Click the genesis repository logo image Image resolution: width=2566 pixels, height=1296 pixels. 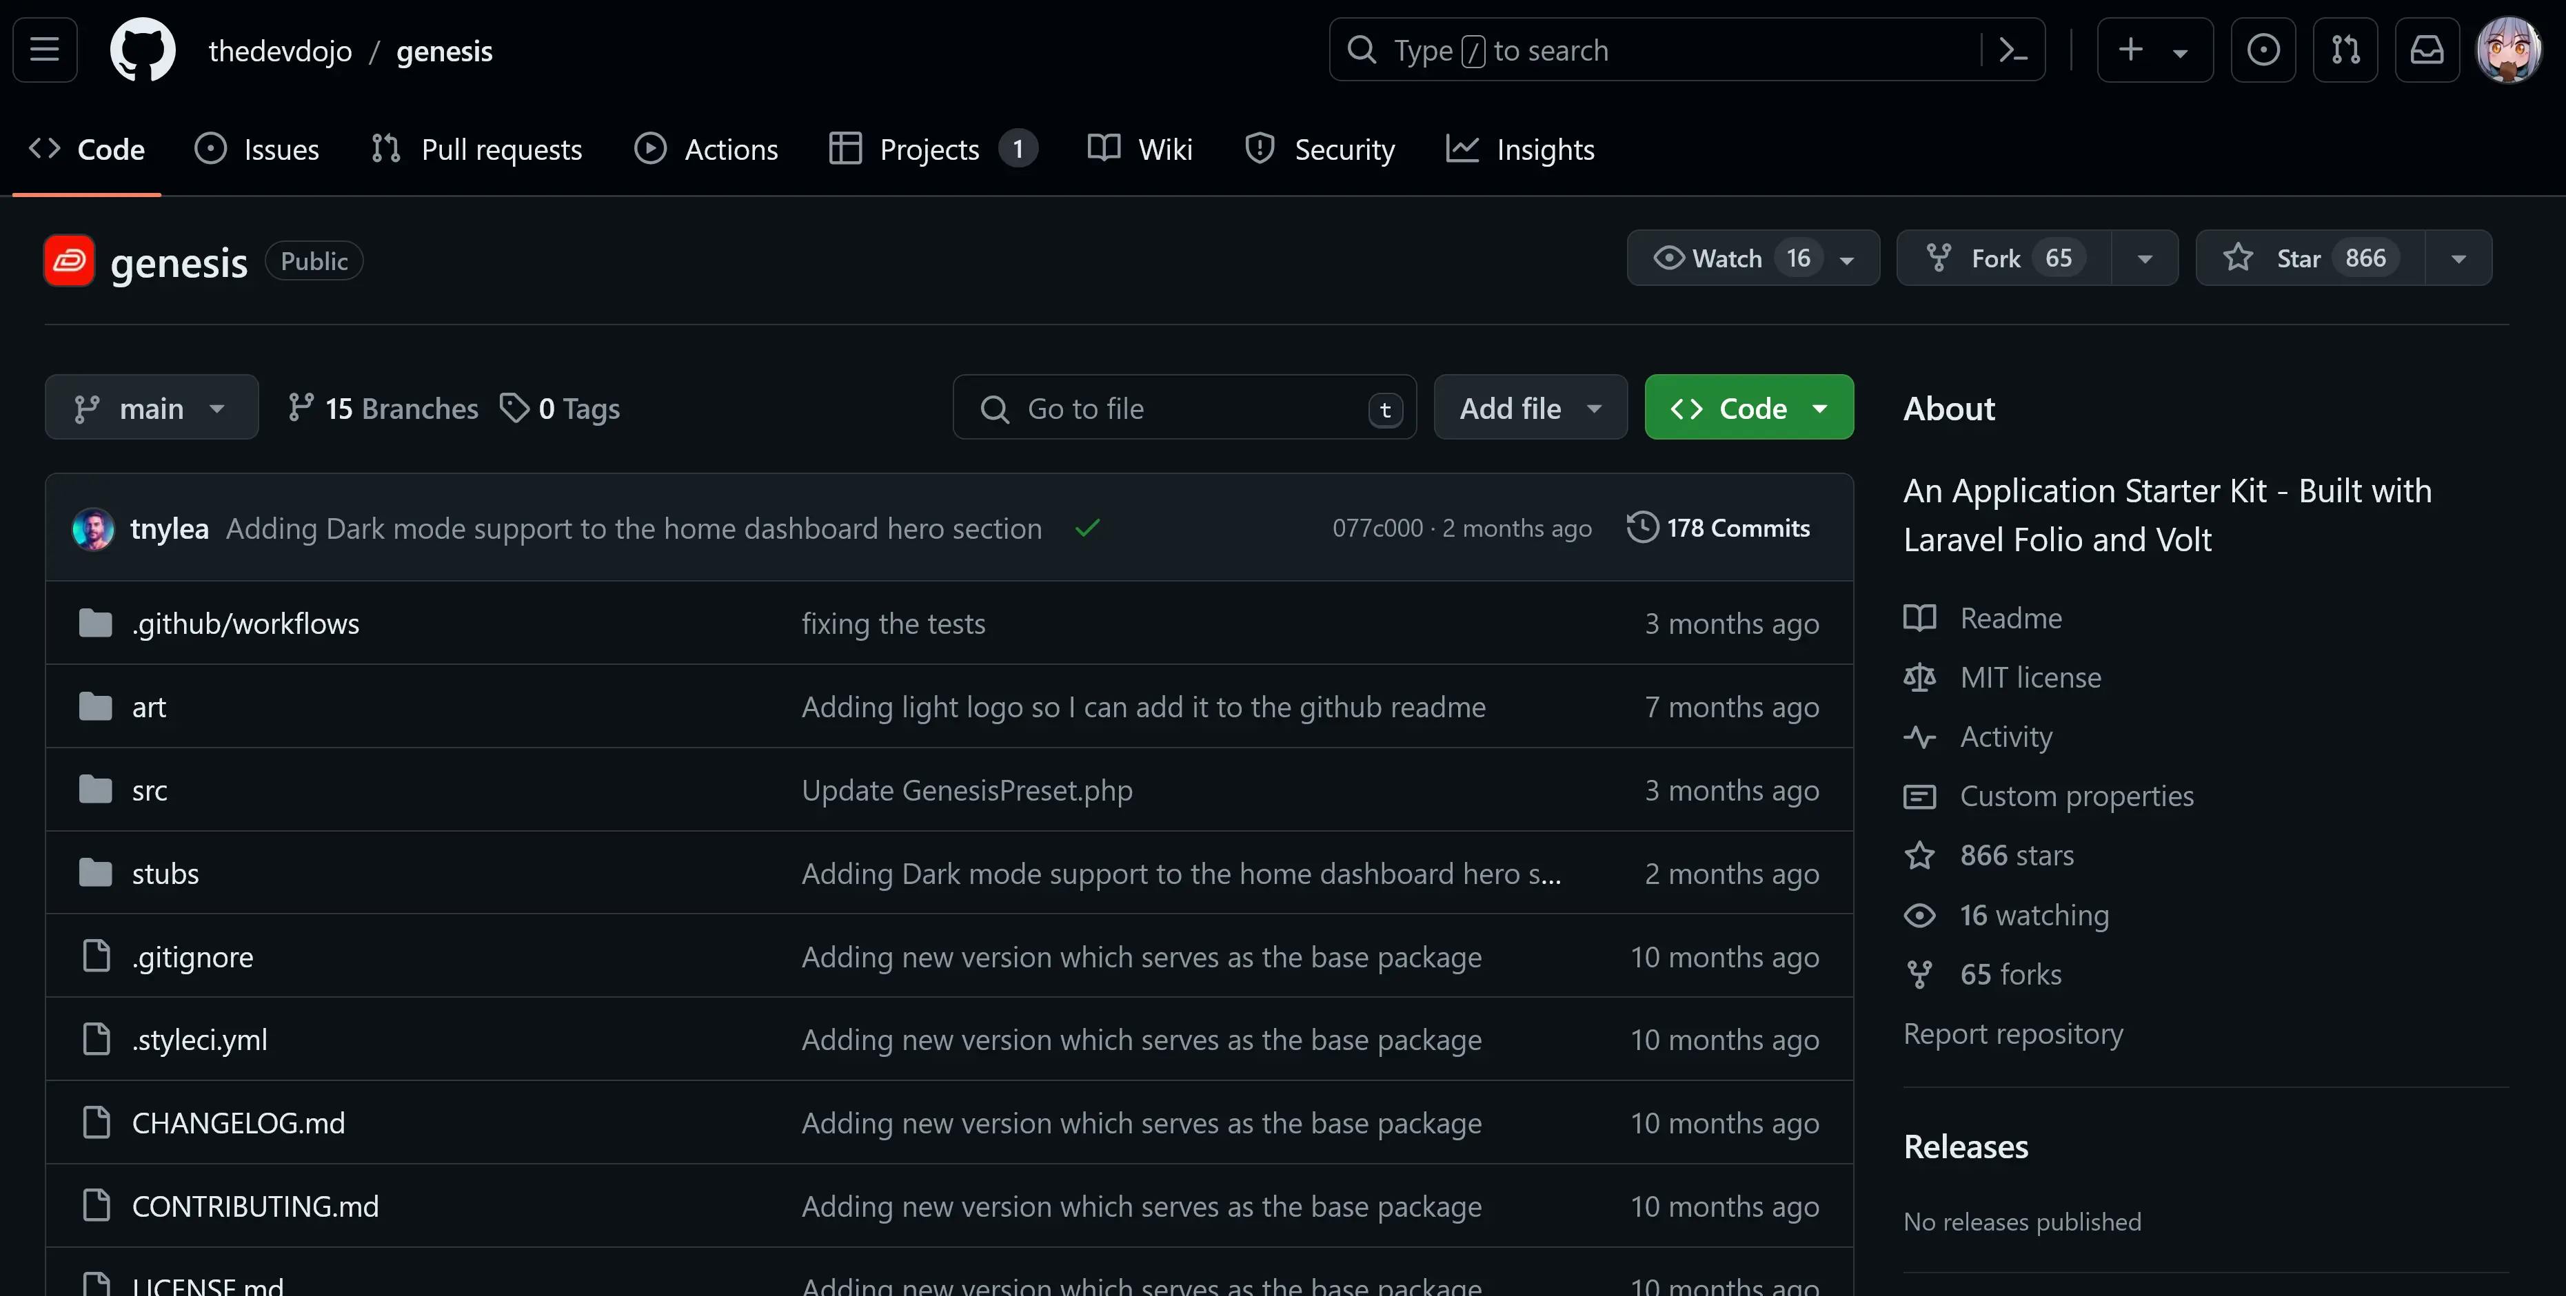click(70, 261)
